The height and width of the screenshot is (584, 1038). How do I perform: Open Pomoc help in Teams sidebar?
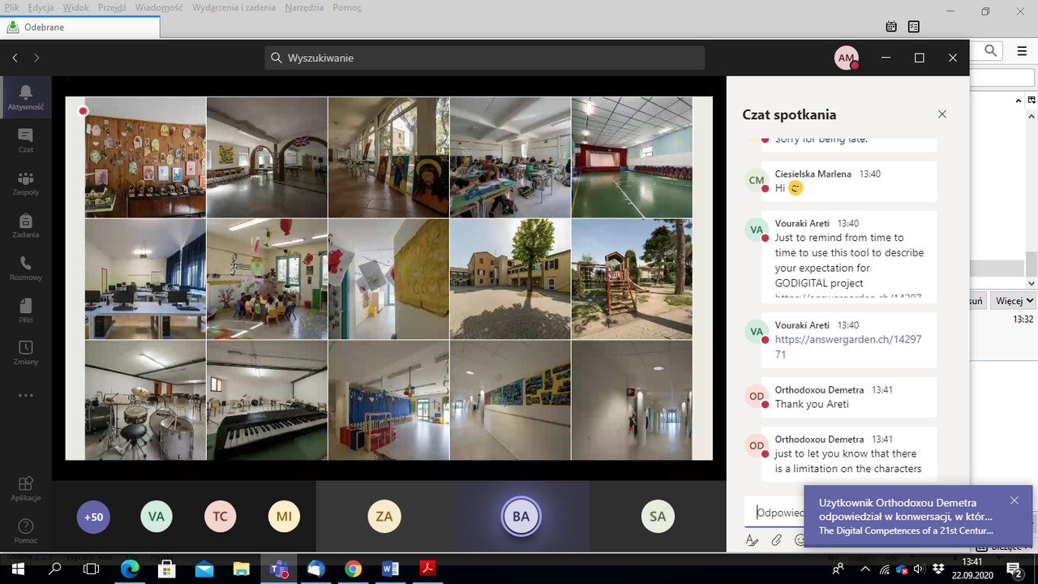click(x=26, y=531)
